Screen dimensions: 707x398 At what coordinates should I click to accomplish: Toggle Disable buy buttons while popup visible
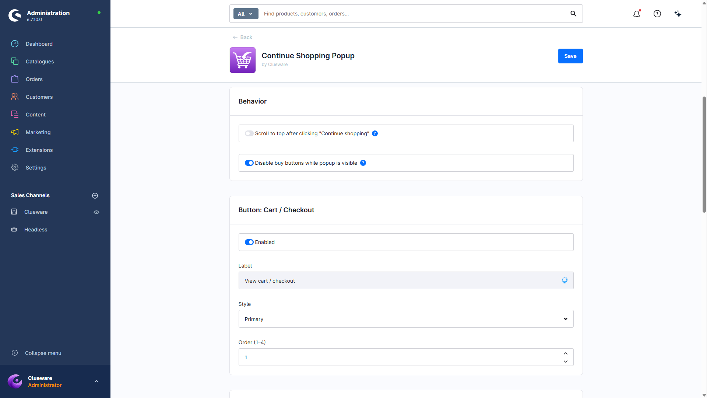pyautogui.click(x=249, y=163)
